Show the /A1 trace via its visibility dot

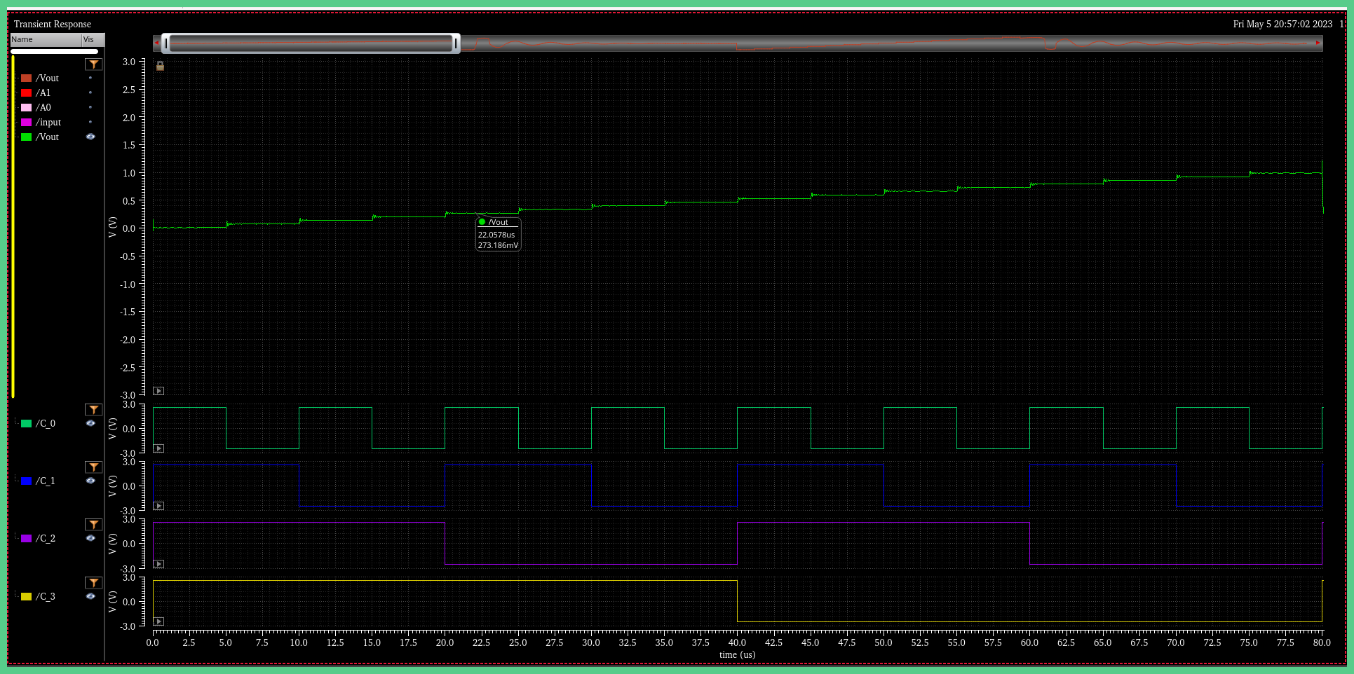point(90,92)
